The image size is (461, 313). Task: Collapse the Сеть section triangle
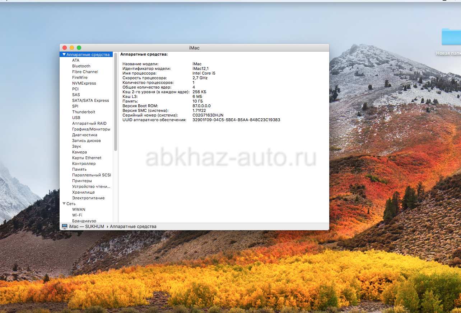64,204
